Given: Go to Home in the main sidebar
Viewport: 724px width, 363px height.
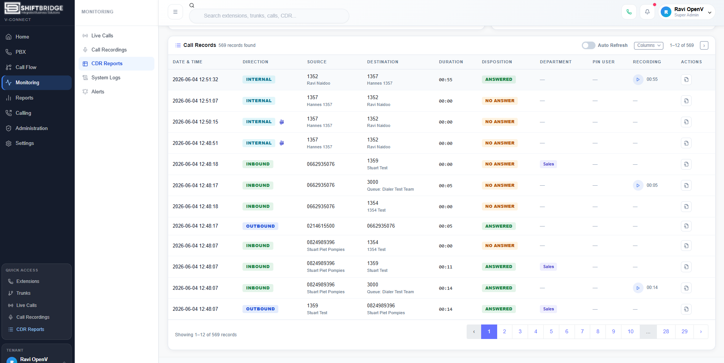Looking at the screenshot, I should [x=37, y=37].
